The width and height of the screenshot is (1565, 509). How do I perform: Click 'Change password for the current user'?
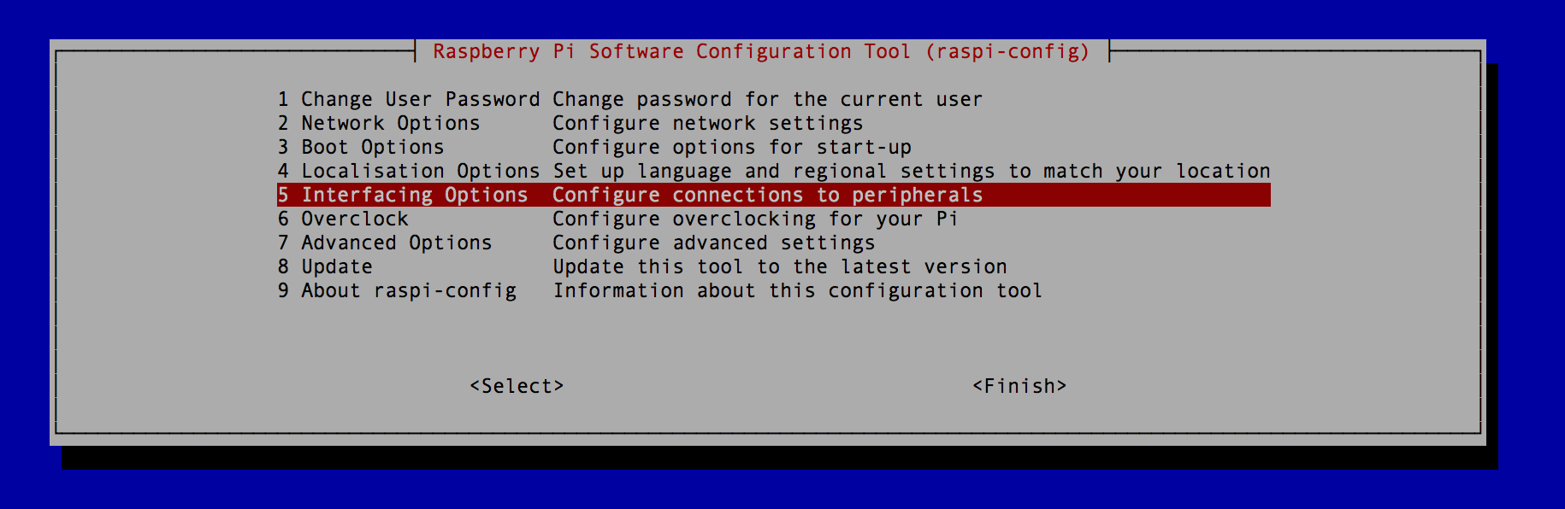(768, 100)
